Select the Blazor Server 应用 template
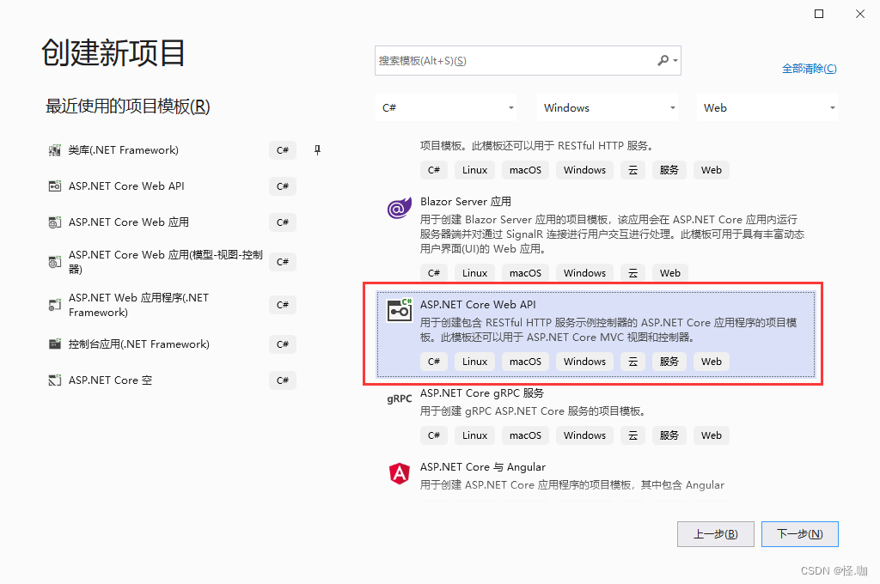This screenshot has width=880, height=584. tap(596, 237)
